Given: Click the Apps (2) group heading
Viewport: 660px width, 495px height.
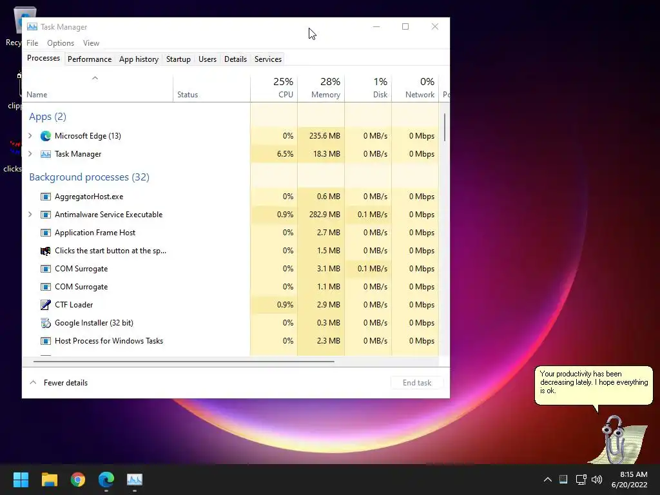Looking at the screenshot, I should pyautogui.click(x=48, y=117).
